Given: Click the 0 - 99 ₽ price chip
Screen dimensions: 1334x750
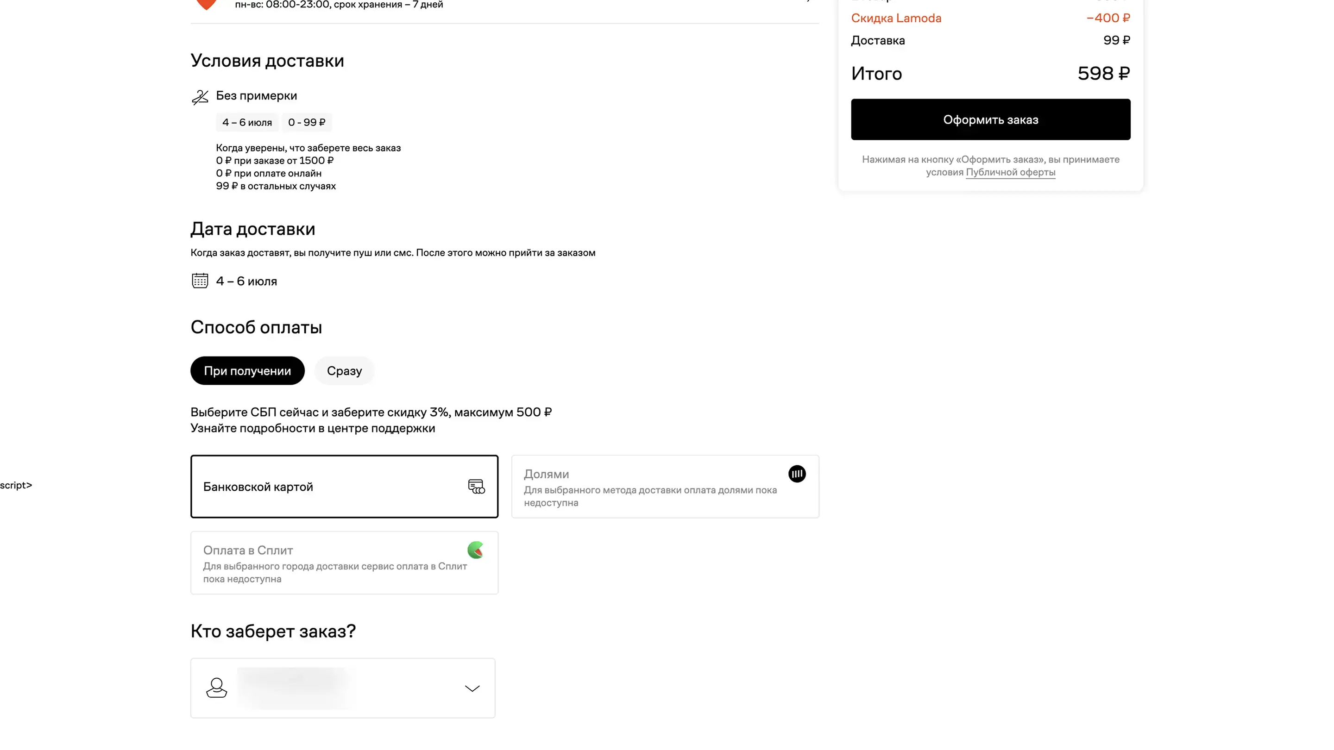Looking at the screenshot, I should pyautogui.click(x=307, y=123).
